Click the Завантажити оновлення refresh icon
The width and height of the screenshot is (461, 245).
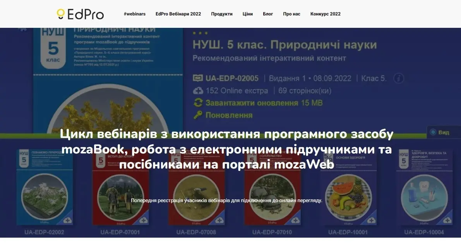pyautogui.click(x=198, y=103)
